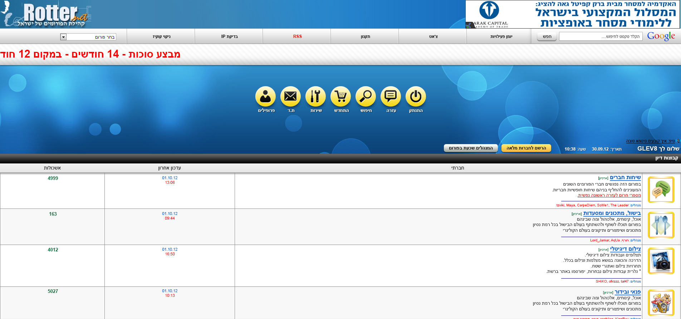The width and height of the screenshot is (681, 319).
Task: Click the Google search submit button
Action: [547, 36]
